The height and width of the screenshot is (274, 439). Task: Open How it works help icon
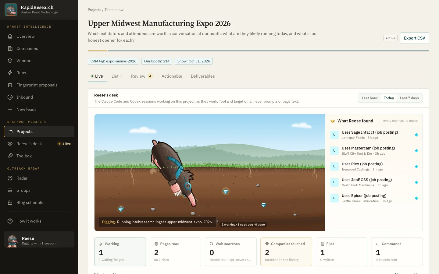[10, 221]
